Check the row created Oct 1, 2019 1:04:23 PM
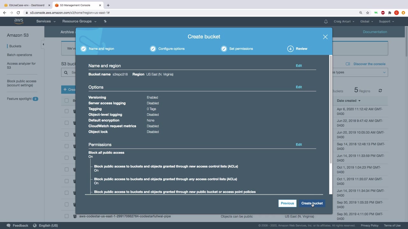The image size is (408, 229). coord(67,170)
